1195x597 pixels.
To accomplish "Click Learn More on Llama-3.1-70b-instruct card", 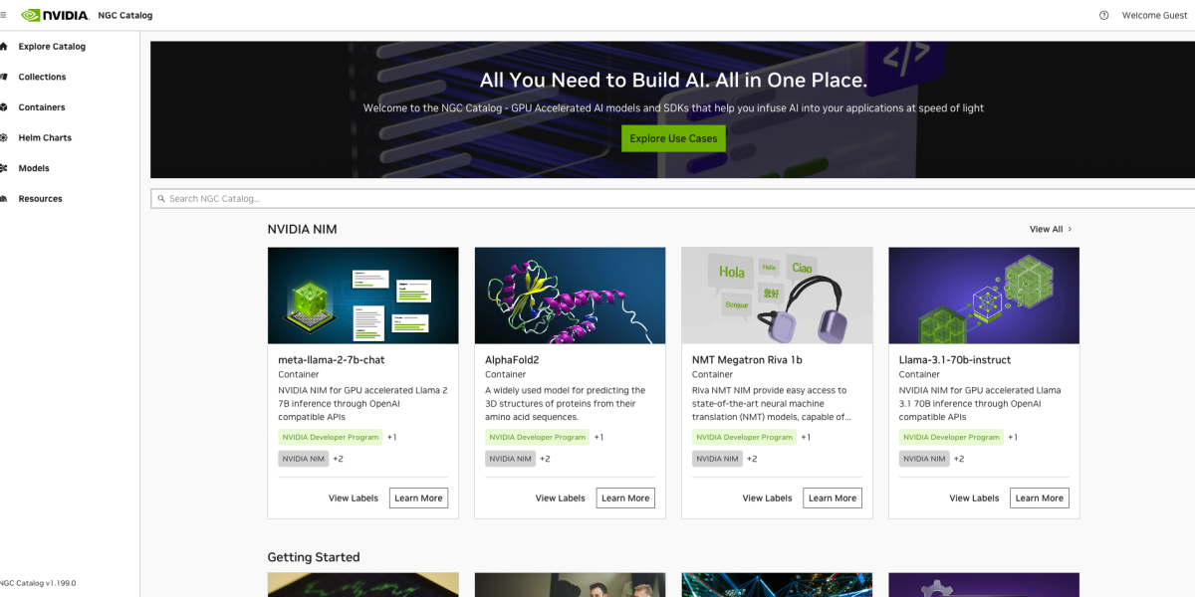I will (x=1039, y=498).
